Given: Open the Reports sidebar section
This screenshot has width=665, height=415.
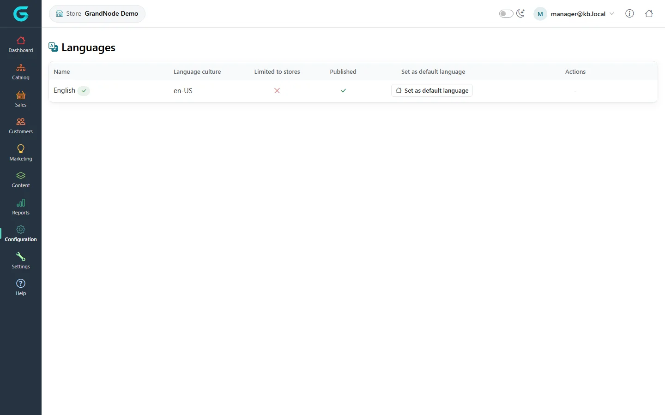Looking at the screenshot, I should tap(21, 207).
